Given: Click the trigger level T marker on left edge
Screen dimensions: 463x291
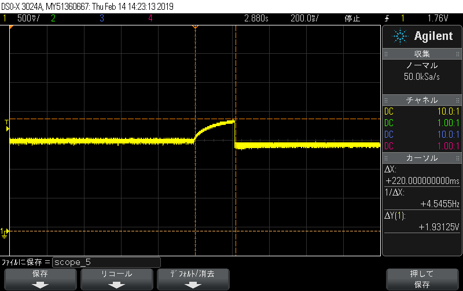Looking at the screenshot, I should point(7,126).
